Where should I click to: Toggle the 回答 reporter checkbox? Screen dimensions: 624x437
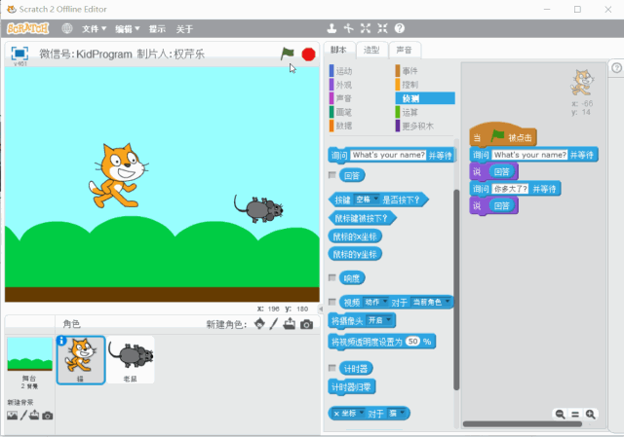[x=332, y=175]
